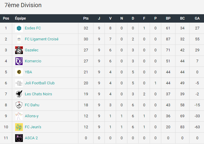Select the Joli Football Club logo
This screenshot has width=204, height=144.
(x=19, y=83)
